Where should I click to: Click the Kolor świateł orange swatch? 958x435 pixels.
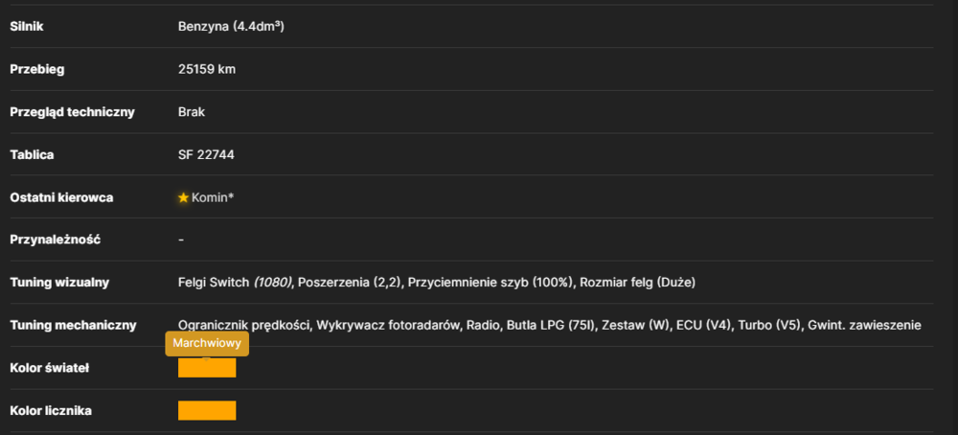(207, 368)
